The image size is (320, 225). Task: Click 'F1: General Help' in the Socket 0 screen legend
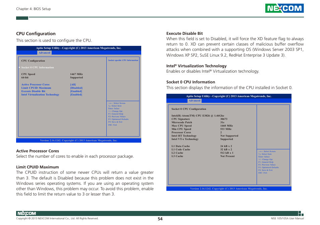(x=266, y=162)
